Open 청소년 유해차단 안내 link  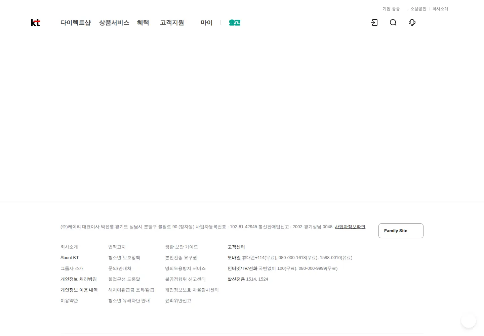(129, 301)
